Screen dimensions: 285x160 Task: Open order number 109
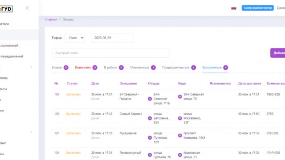57,94
